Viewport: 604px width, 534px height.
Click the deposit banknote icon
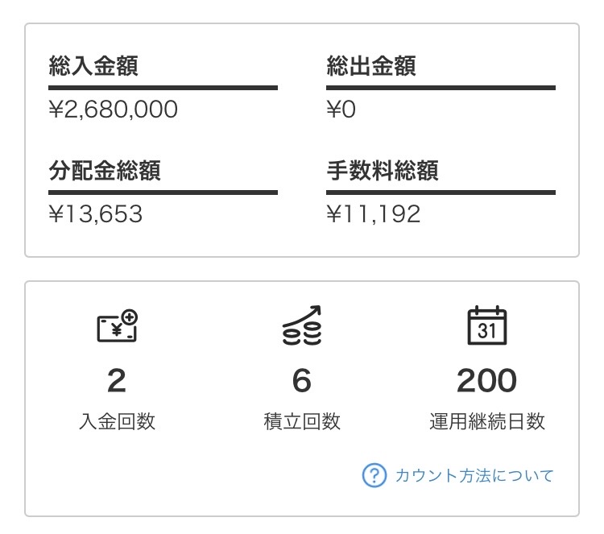pyautogui.click(x=117, y=326)
